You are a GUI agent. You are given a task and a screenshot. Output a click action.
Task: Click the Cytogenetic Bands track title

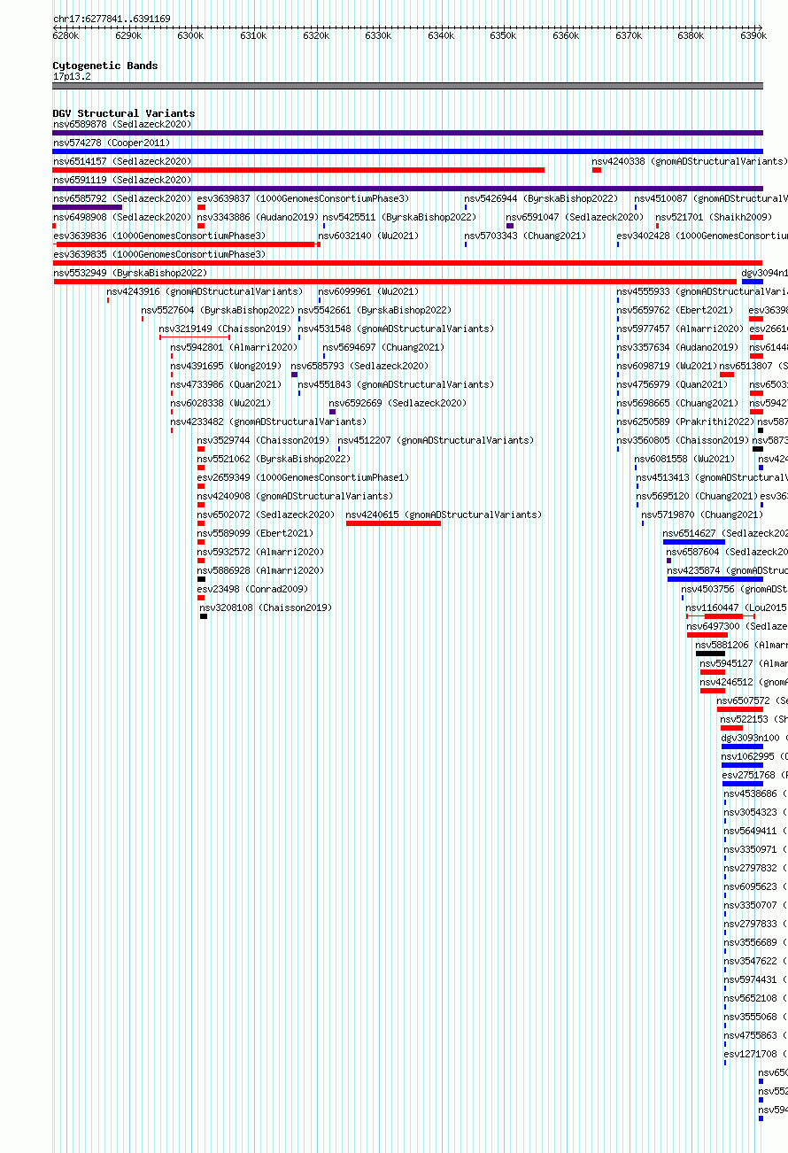click(x=105, y=66)
